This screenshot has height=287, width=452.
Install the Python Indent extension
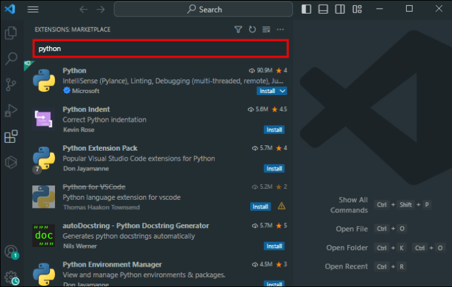click(274, 130)
